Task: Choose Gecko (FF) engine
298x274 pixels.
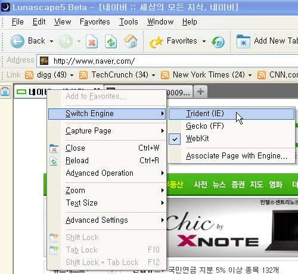Action: pos(231,126)
